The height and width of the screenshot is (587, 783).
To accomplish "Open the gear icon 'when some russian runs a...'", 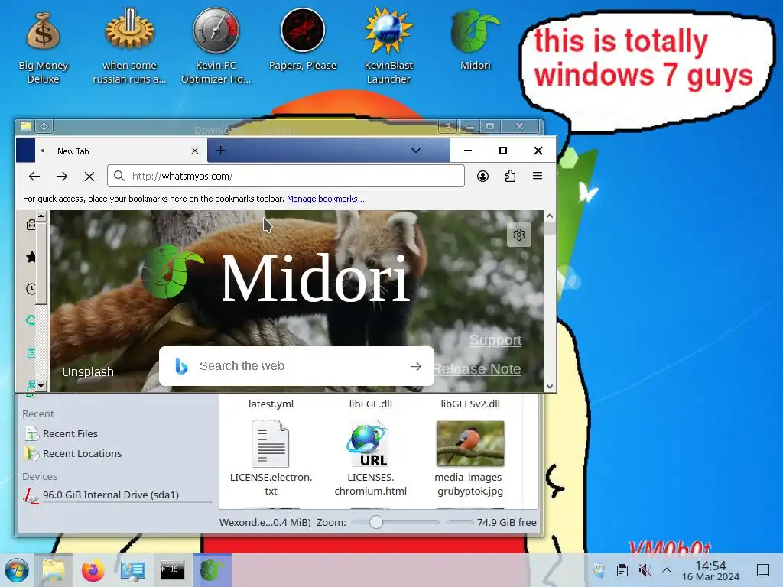I will 129,47.
